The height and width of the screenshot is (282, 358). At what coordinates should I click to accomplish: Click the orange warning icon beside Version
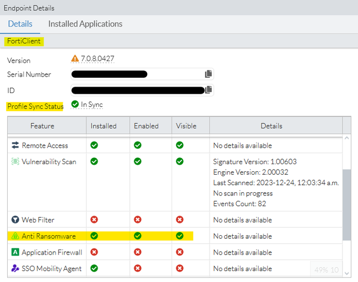[x=75, y=58]
